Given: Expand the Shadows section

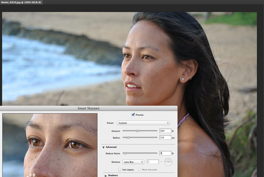Looking at the screenshot, I should pos(106,176).
